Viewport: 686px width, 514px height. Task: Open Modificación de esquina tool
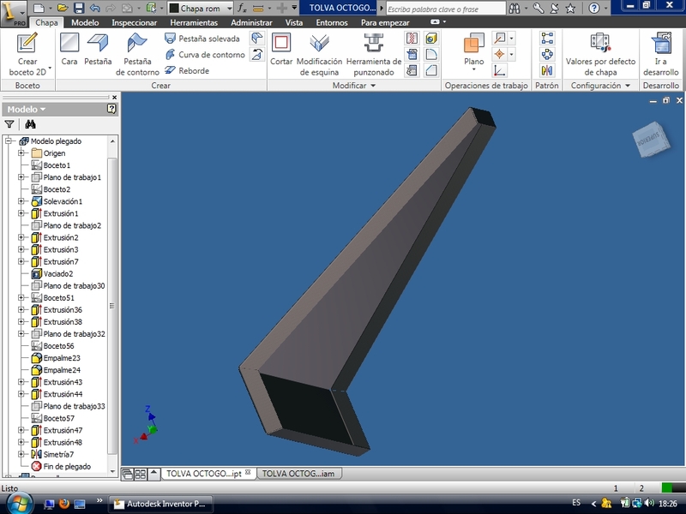(319, 54)
